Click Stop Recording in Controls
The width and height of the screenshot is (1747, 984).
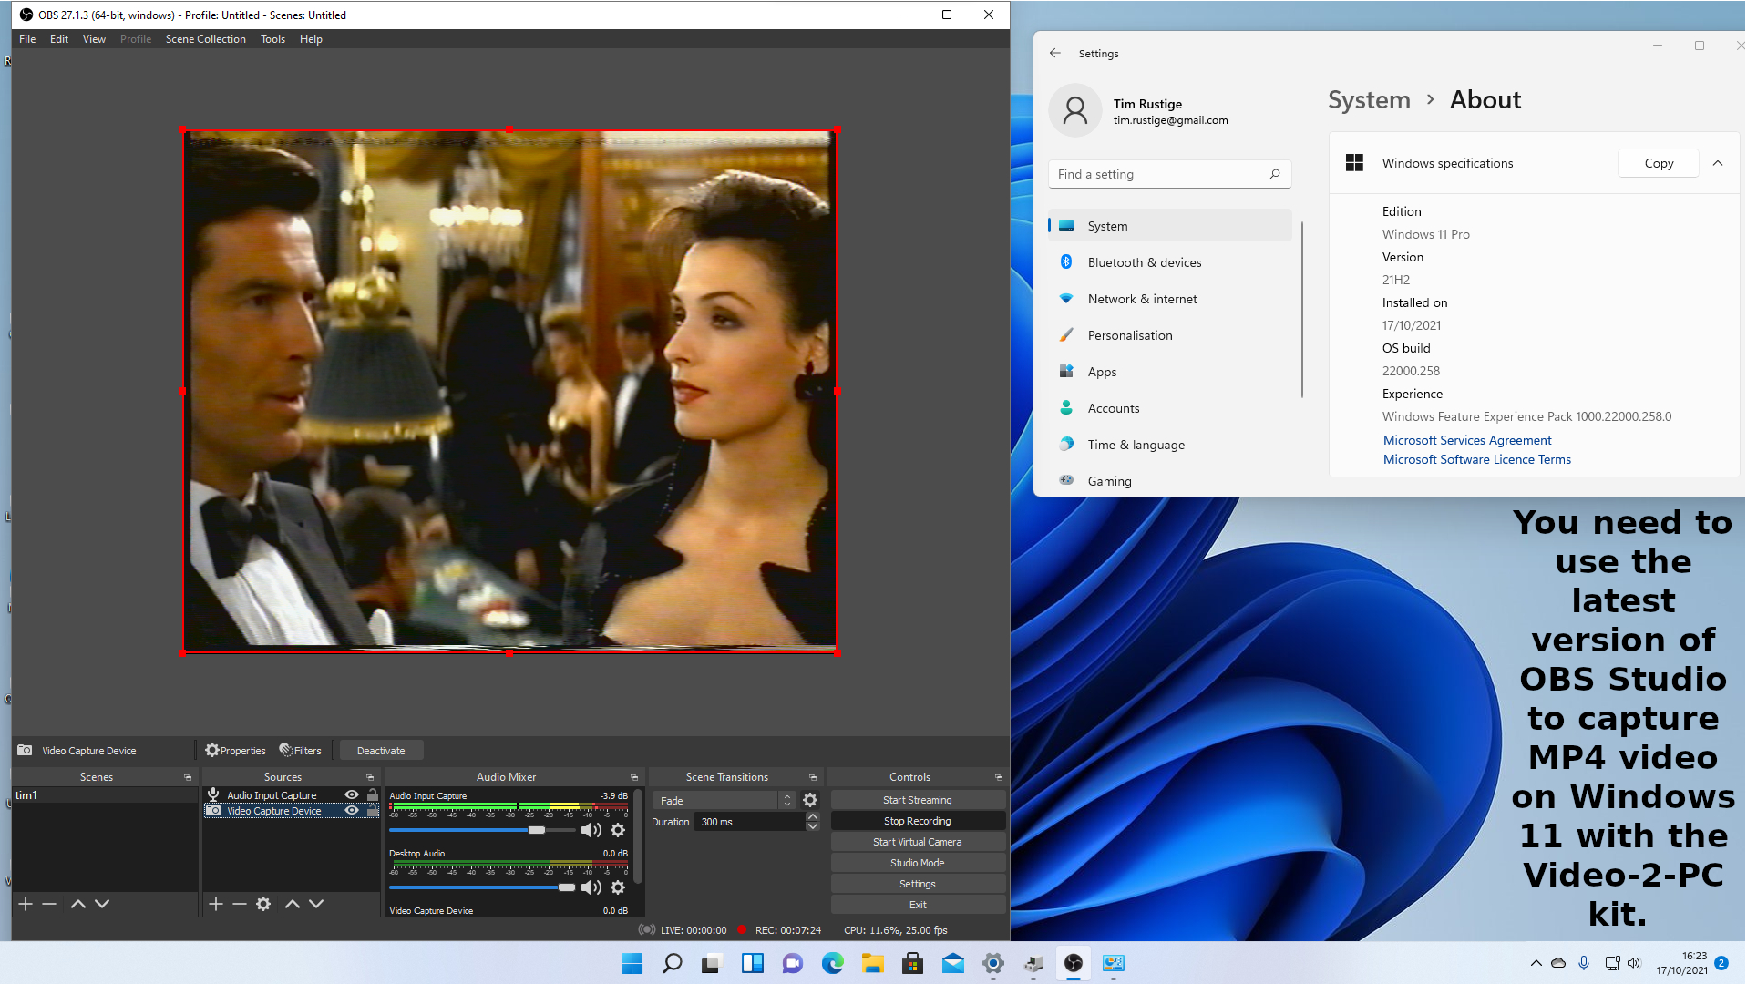point(917,821)
